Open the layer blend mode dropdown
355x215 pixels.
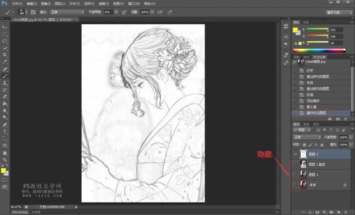[307, 137]
